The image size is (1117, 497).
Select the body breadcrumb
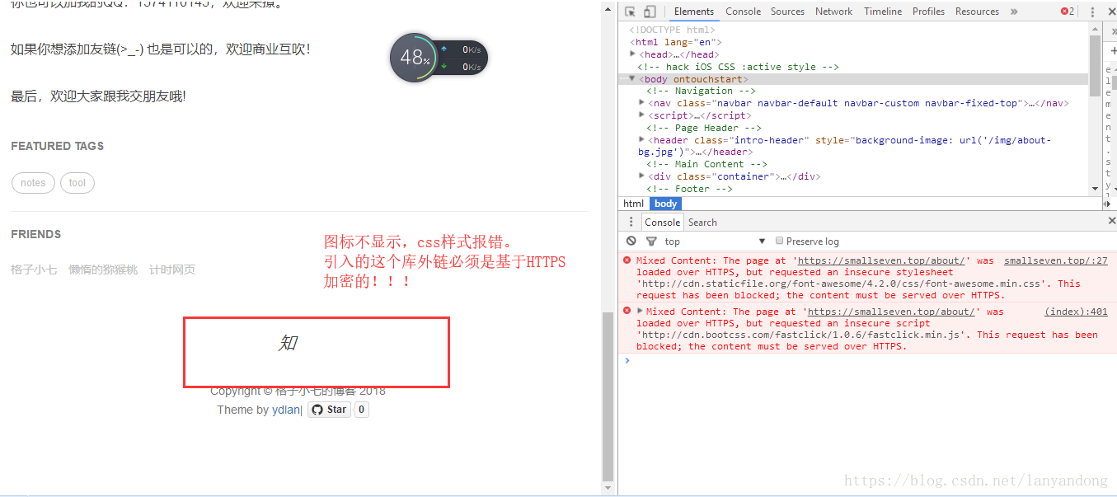click(665, 204)
